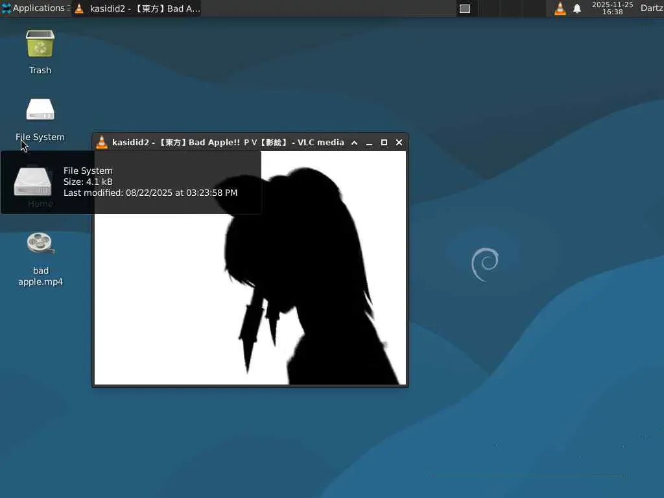
Task: Click the Bad Apple video playback area
Action: tap(250, 268)
